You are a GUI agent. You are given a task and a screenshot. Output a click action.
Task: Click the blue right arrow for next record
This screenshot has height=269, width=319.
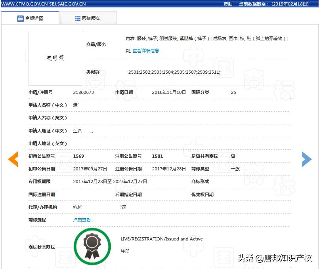306,159
